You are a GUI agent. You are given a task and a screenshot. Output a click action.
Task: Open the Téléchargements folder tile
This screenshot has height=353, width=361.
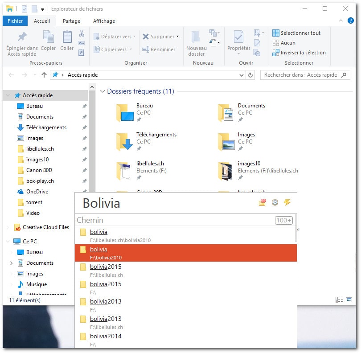(148, 141)
